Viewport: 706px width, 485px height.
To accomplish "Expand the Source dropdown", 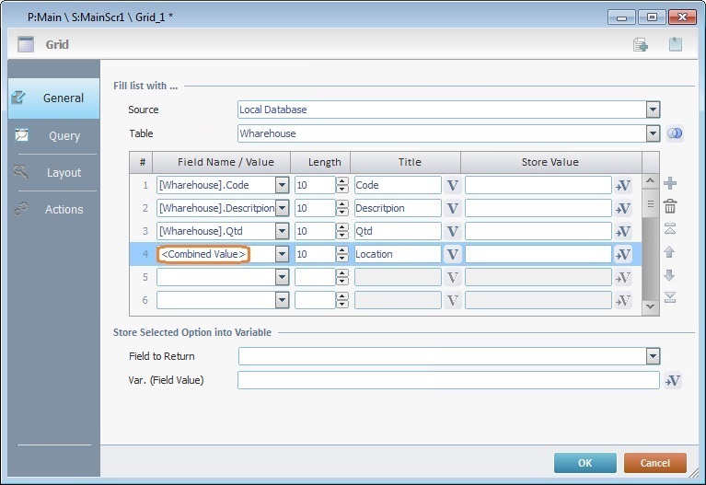I will (x=653, y=110).
